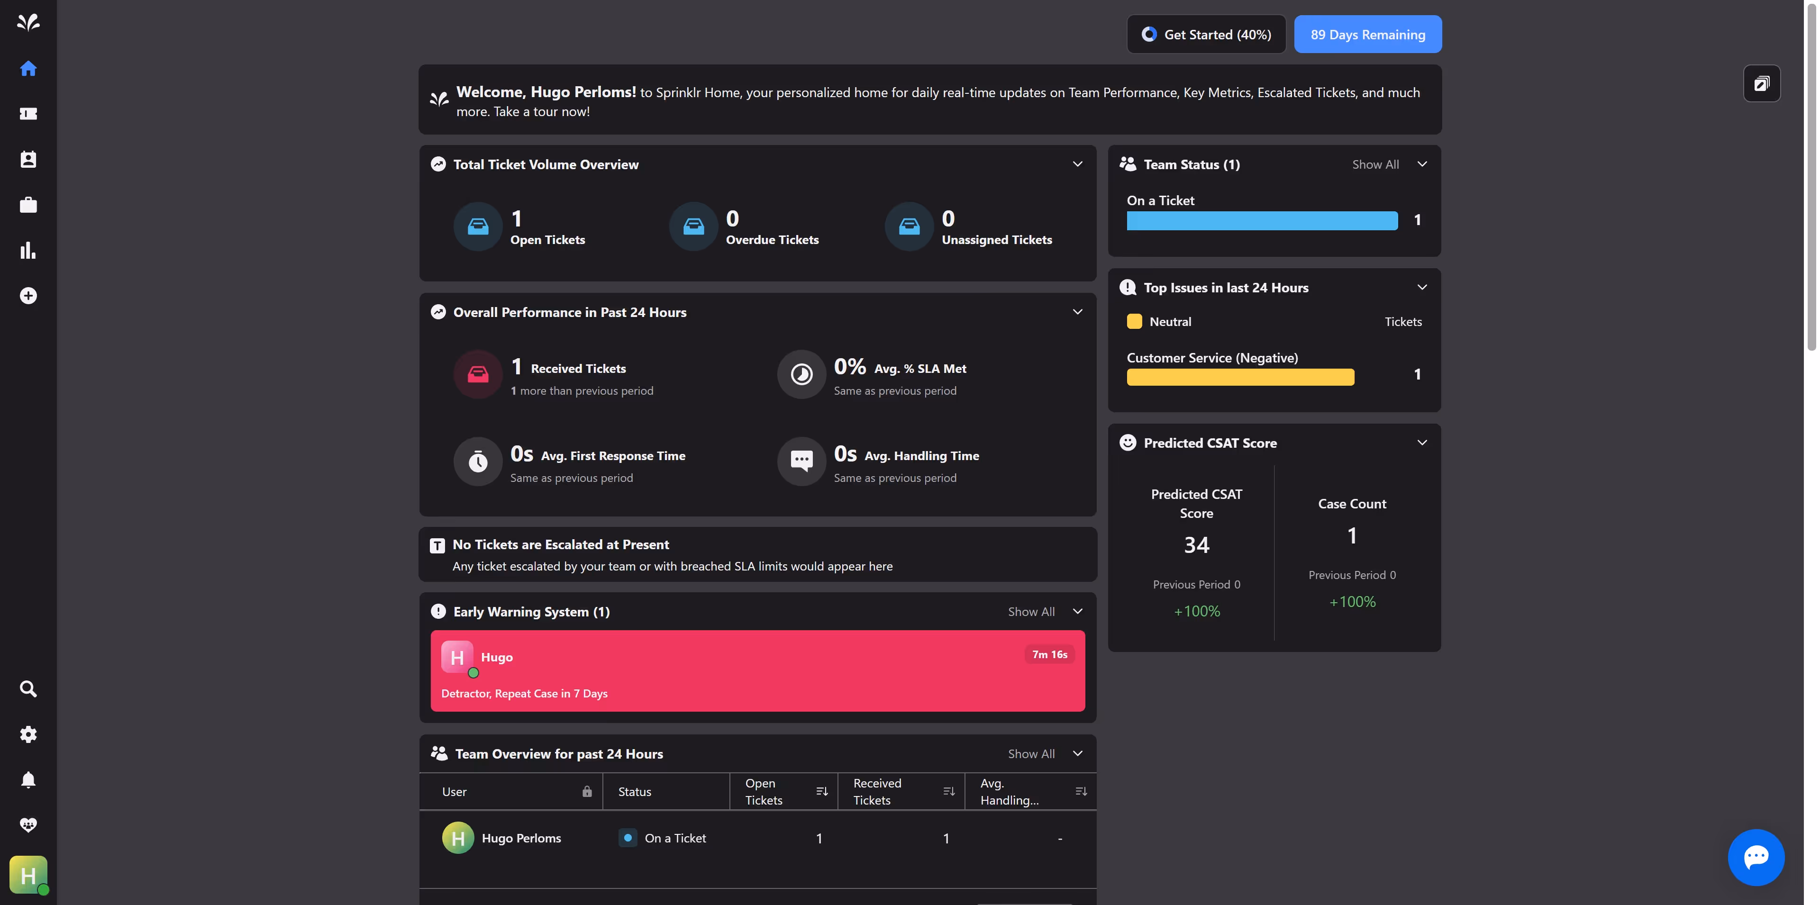The height and width of the screenshot is (905, 1820).
Task: Click the plus circle sidebar icon
Action: (x=28, y=295)
